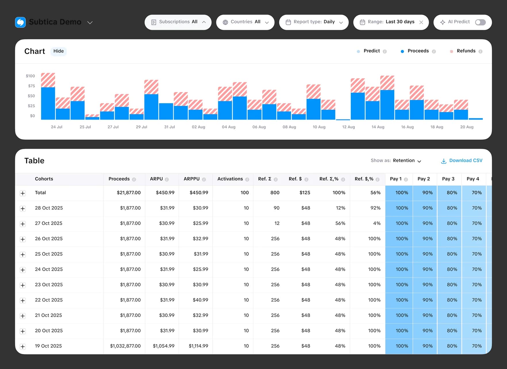Click the Subtica logo icon
Viewport: 507px width, 369px height.
point(20,22)
